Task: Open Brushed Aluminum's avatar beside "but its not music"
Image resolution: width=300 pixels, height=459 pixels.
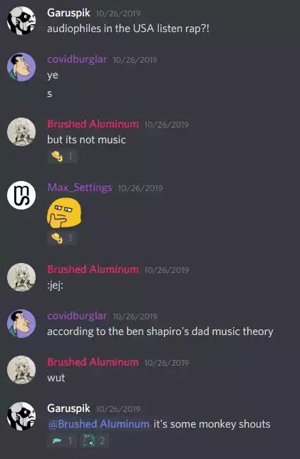Action: point(21,131)
